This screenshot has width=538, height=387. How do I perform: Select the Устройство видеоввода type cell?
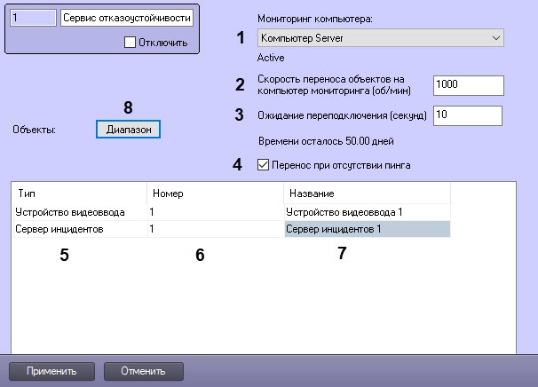click(79, 212)
